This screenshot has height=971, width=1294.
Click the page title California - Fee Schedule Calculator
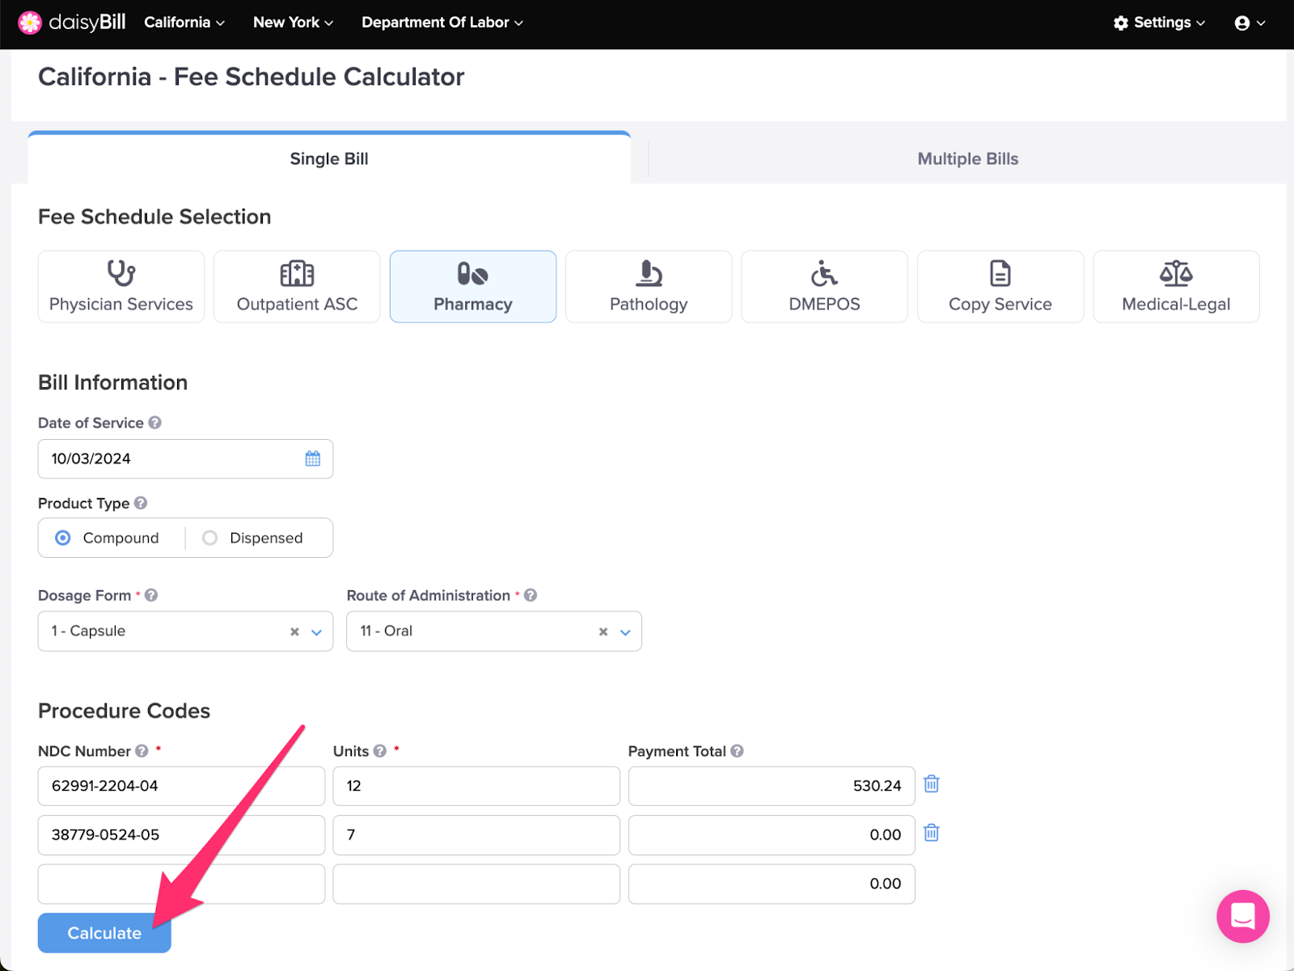252,77
